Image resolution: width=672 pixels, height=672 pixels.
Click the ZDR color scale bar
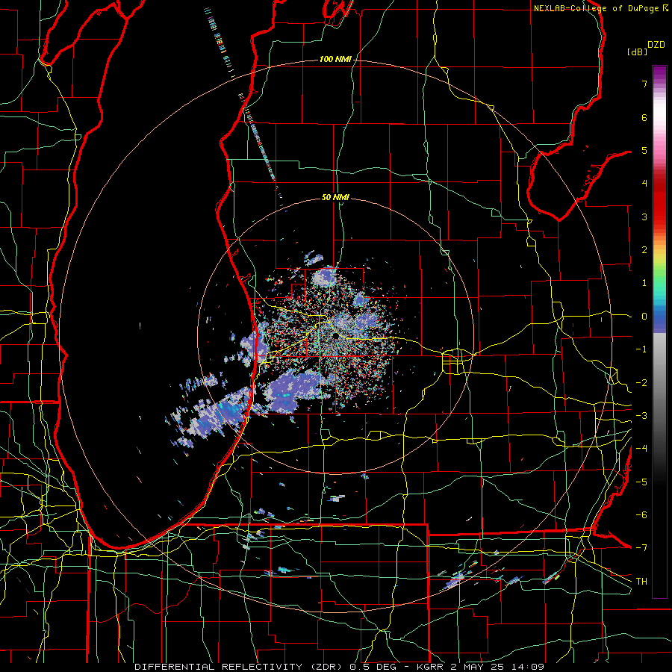pyautogui.click(x=659, y=332)
